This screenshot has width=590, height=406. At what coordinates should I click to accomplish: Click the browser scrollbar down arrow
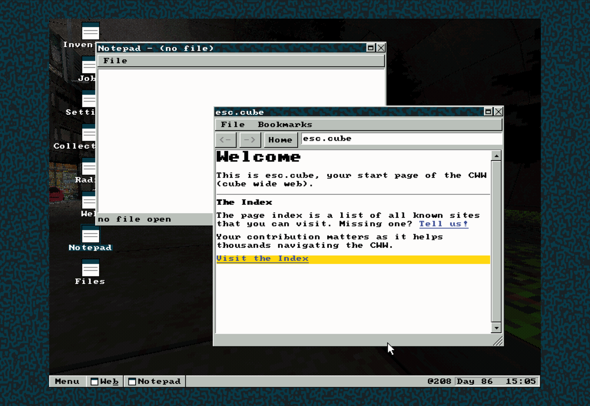[x=496, y=328]
